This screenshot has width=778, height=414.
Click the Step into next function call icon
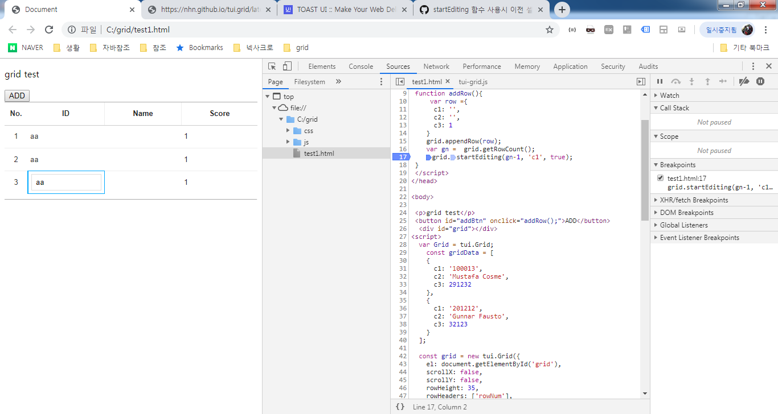[x=691, y=81]
